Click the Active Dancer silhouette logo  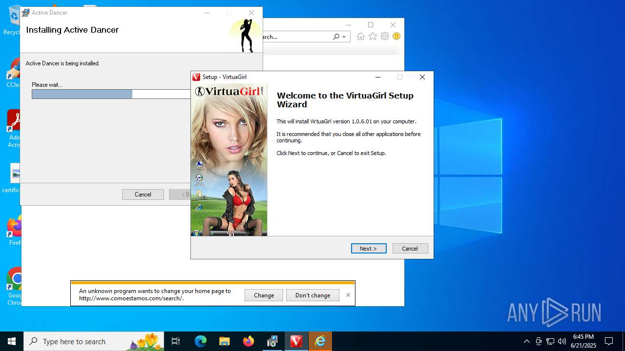click(x=247, y=36)
